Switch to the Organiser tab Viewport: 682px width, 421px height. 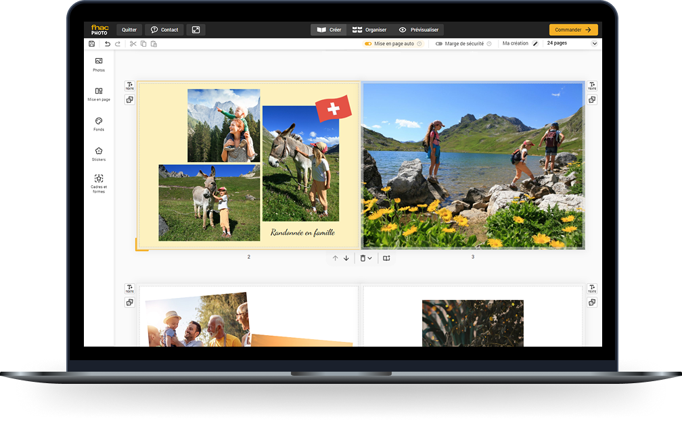(369, 30)
